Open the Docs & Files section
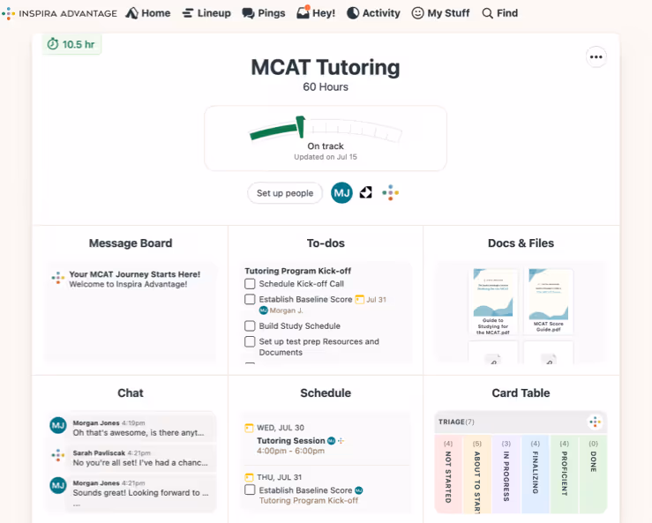 [521, 243]
